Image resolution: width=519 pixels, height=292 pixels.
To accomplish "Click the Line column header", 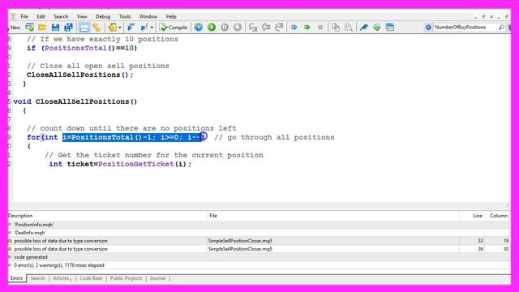I will click(472, 216).
